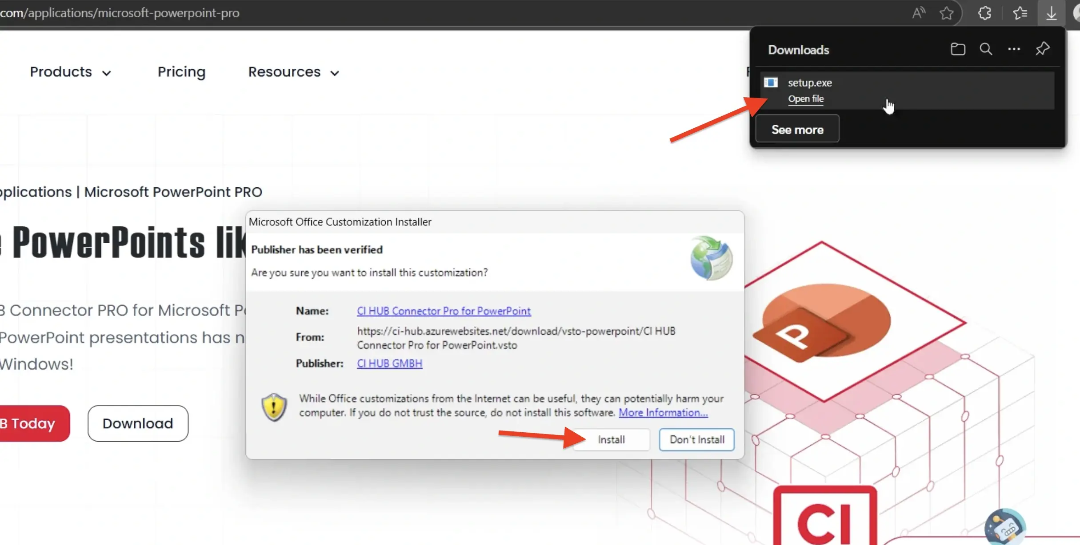Open more options ellipsis in Downloads panel

pyautogui.click(x=1014, y=49)
